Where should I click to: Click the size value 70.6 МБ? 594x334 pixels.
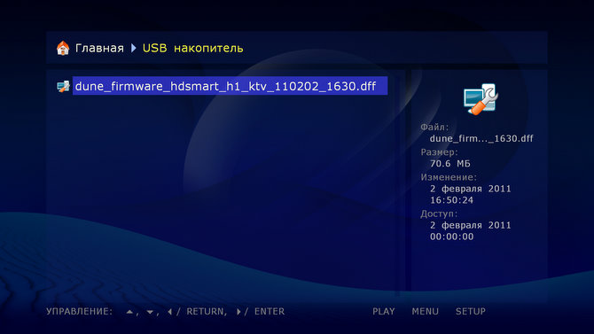point(450,164)
